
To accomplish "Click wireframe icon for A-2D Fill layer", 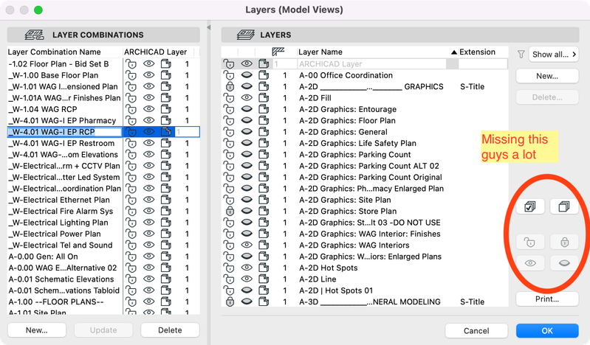I will point(264,98).
